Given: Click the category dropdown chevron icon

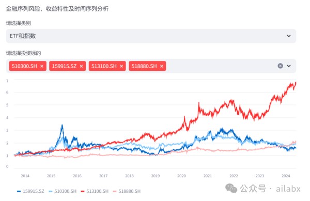Looking at the screenshot, I should [x=289, y=36].
